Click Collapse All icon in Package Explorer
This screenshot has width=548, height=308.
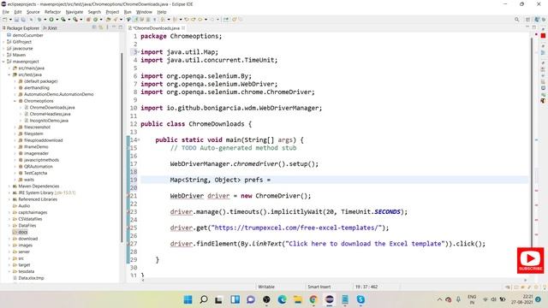click(94, 27)
